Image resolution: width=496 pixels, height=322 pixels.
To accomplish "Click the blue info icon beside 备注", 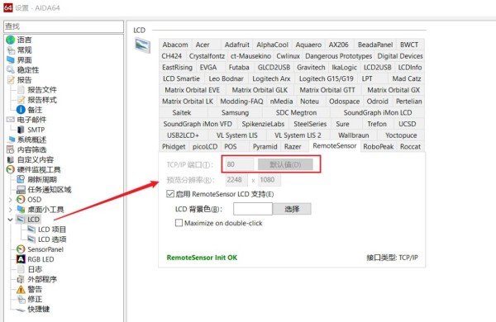I will point(21,110).
